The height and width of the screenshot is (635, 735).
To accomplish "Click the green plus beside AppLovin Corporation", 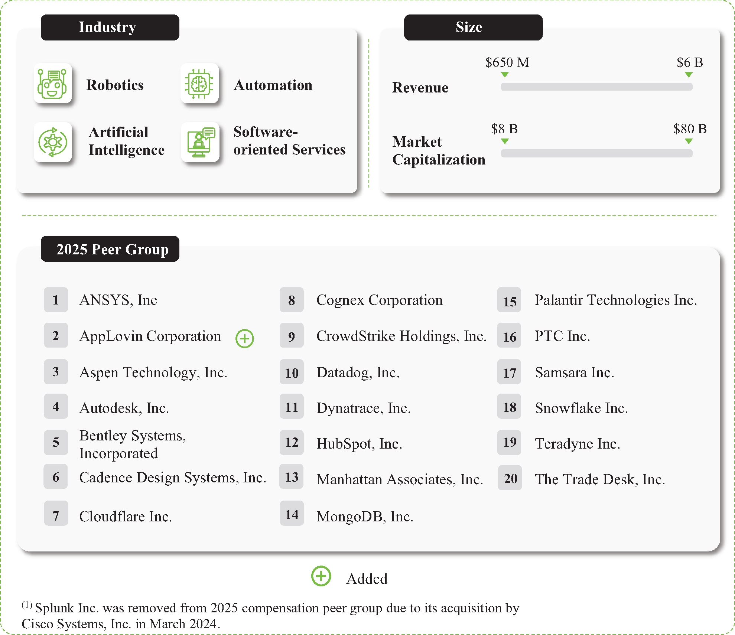I will point(245,338).
